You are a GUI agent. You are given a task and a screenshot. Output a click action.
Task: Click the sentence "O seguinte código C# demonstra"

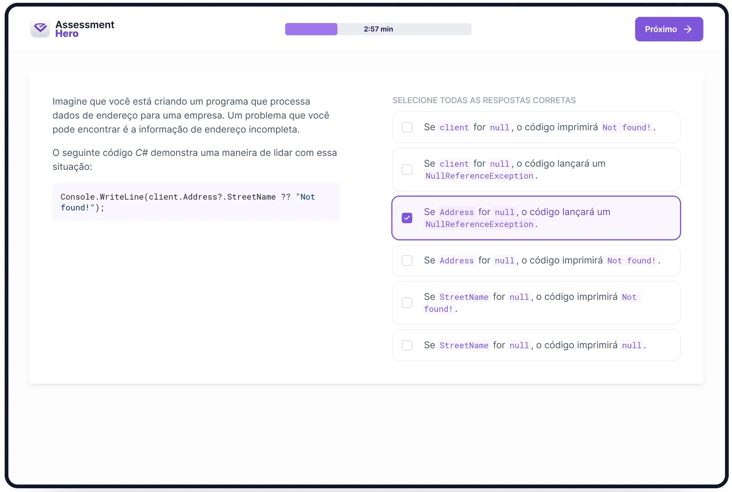pyautogui.click(x=195, y=160)
